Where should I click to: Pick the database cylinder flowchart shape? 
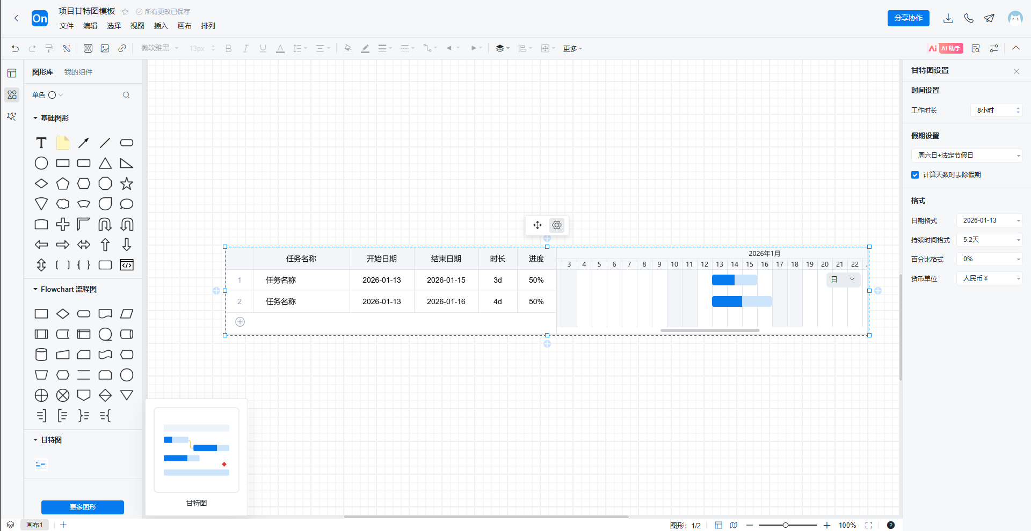tap(41, 355)
